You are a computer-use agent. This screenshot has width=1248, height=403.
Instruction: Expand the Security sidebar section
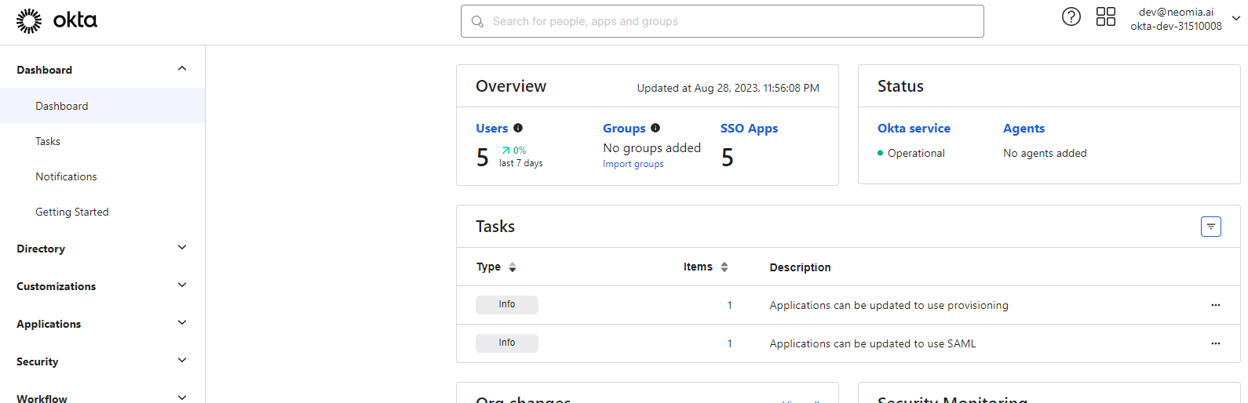[x=182, y=361]
